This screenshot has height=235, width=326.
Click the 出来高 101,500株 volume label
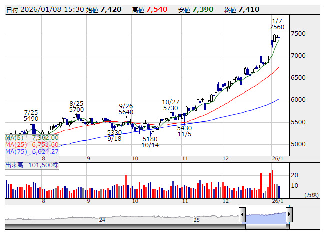pos(32,165)
